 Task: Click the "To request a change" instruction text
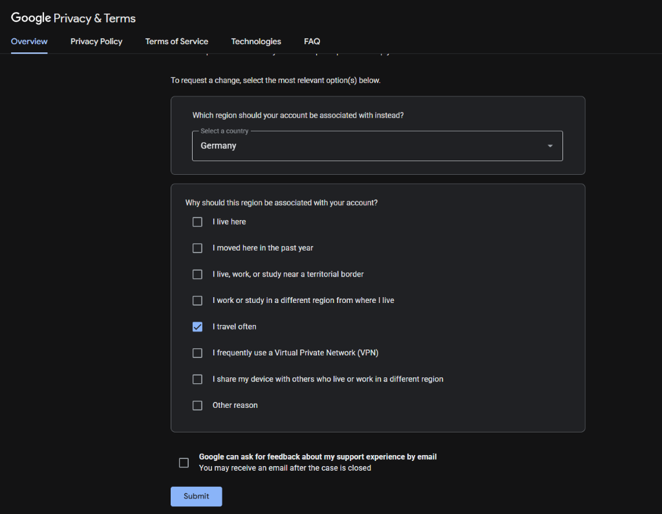click(x=275, y=80)
